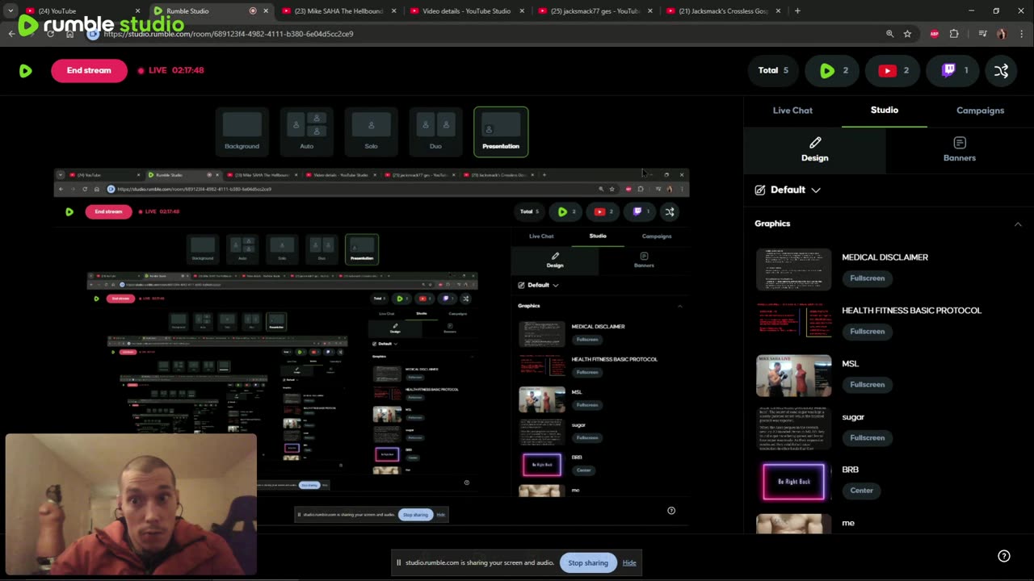Click the 02:17:48 live timer
The image size is (1034, 581).
(187, 71)
